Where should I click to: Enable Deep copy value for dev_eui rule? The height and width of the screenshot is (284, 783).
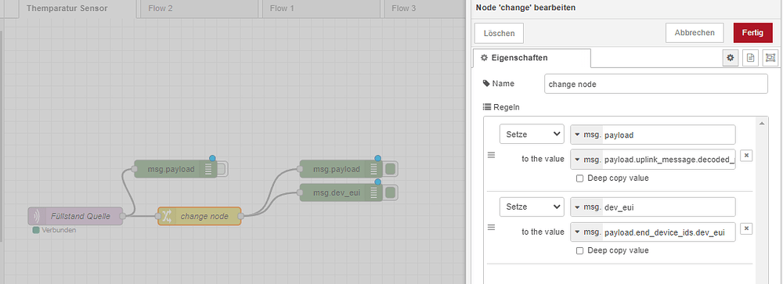(579, 250)
